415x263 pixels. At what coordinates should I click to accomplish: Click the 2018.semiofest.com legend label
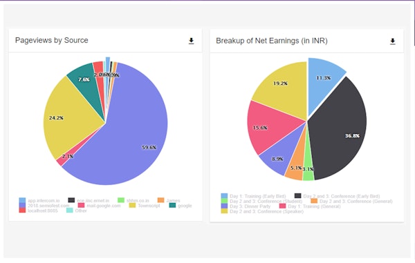[x=48, y=206]
